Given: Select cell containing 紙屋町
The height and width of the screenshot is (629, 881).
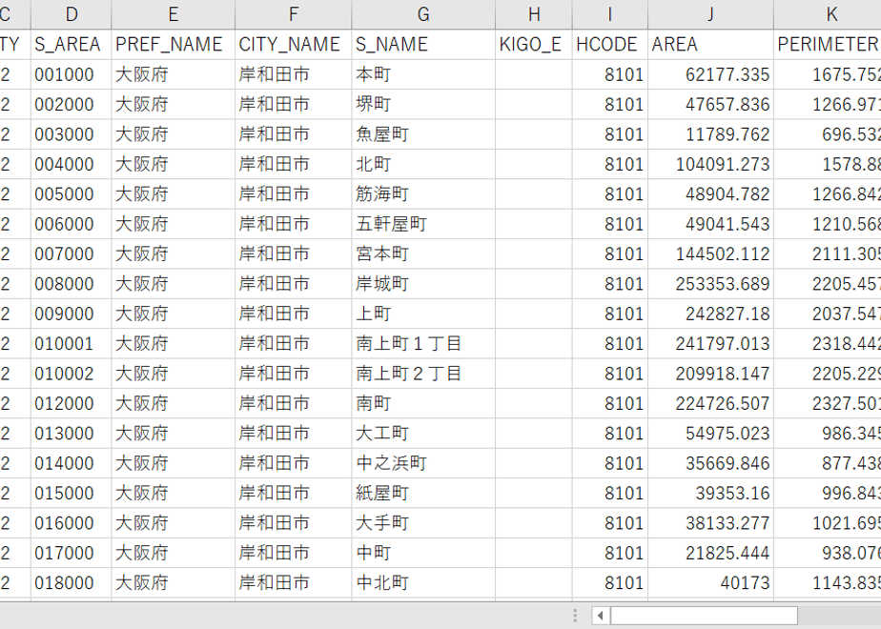Looking at the screenshot, I should (x=423, y=493).
